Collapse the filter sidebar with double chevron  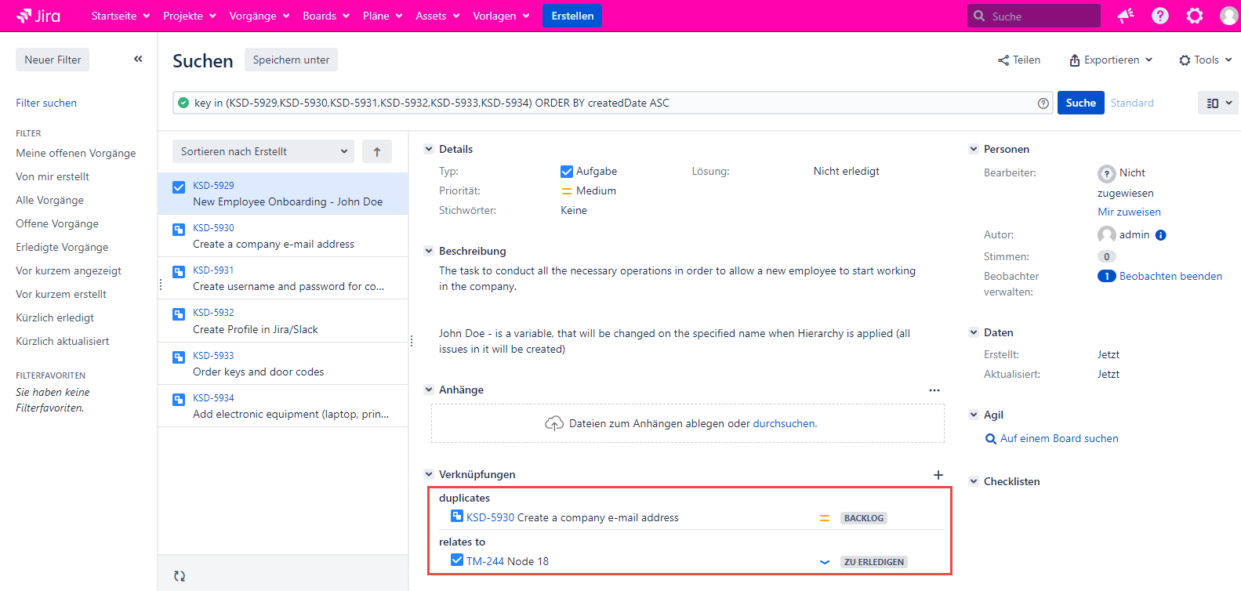138,59
